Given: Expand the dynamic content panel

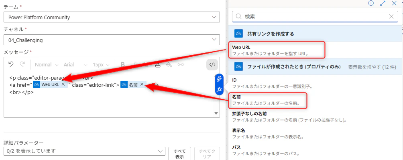Looking at the screenshot, I should (383, 3).
